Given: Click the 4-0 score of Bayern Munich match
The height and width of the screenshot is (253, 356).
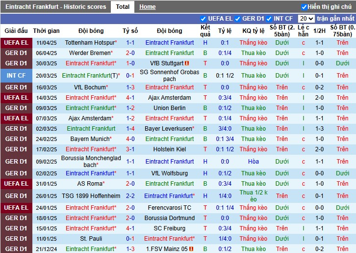Looking at the screenshot, I should [130, 139].
